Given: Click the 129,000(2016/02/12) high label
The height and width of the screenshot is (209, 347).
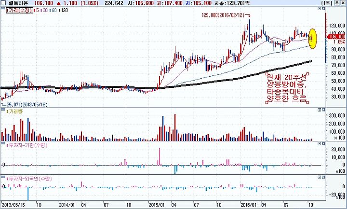Looking at the screenshot, I should click(x=223, y=15).
